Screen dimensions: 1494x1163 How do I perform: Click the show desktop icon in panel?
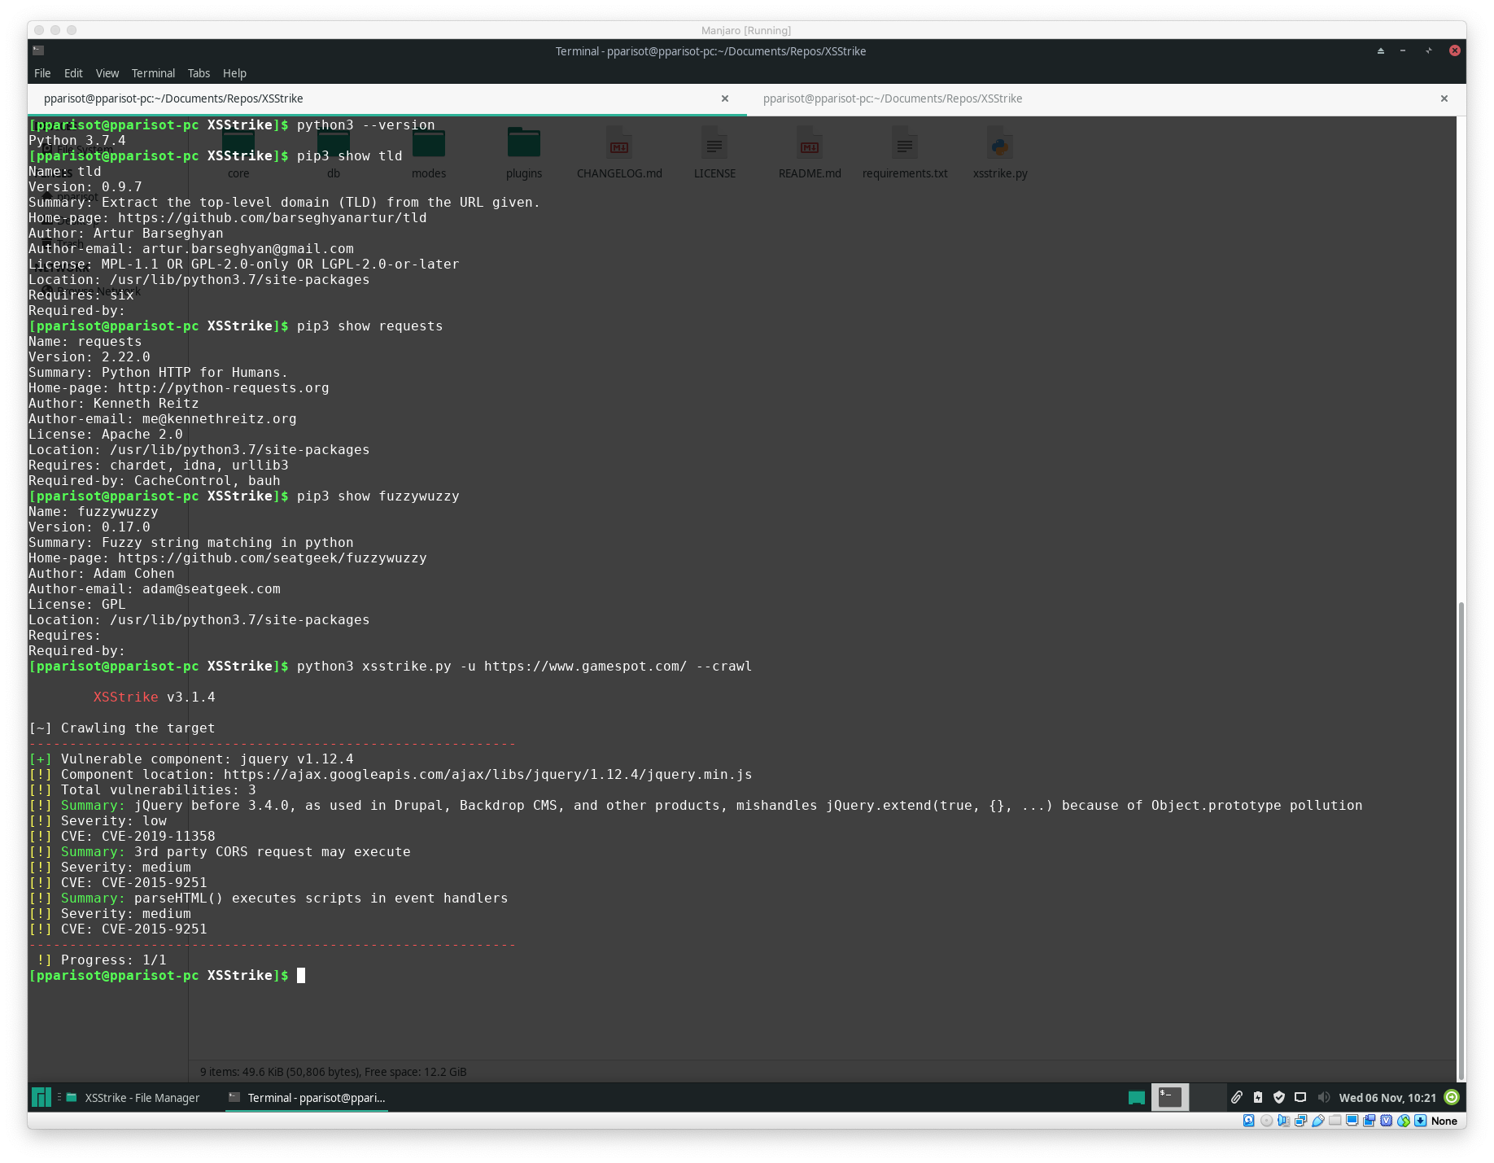point(1137,1097)
